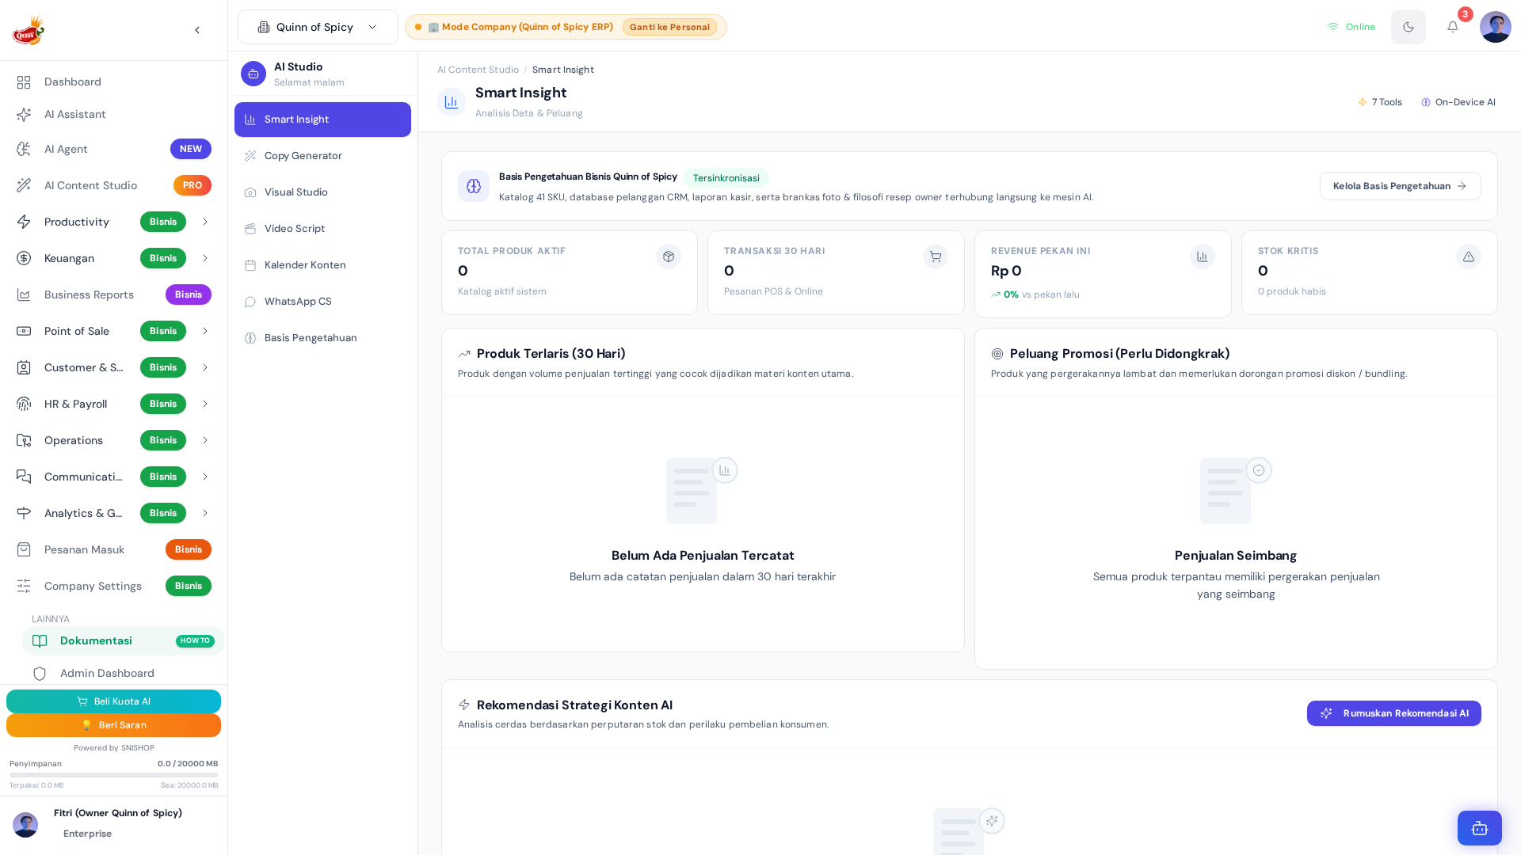Click the Pesanan Masuk bag icon
This screenshot has width=1521, height=855.
pyautogui.click(x=24, y=549)
